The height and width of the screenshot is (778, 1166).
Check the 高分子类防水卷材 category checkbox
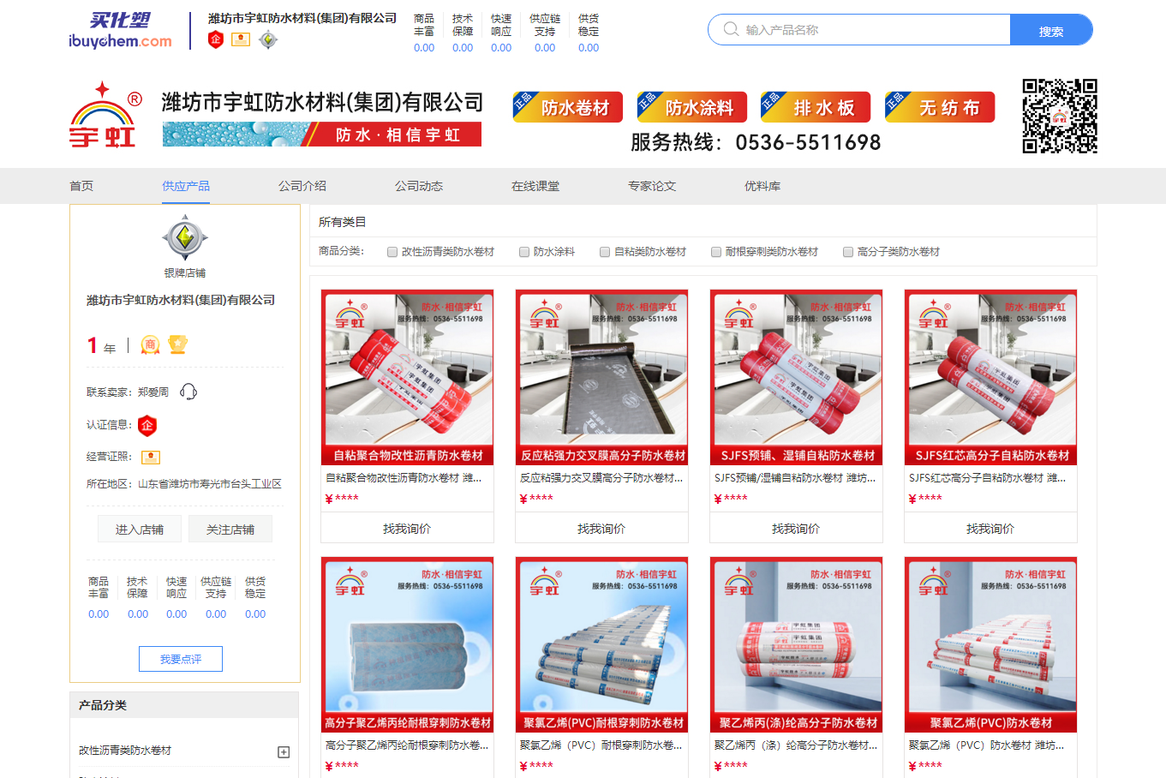tap(848, 252)
